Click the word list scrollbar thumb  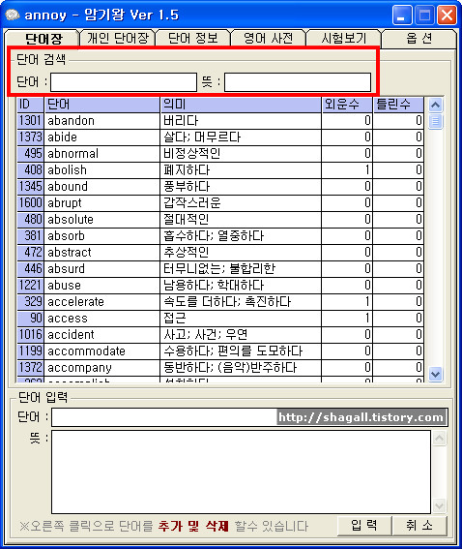435,121
